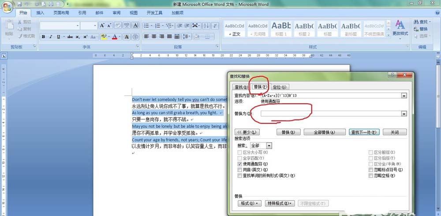Screen dimensions: 441x216
Task: Center align the paragraph
Action: point(154,37)
